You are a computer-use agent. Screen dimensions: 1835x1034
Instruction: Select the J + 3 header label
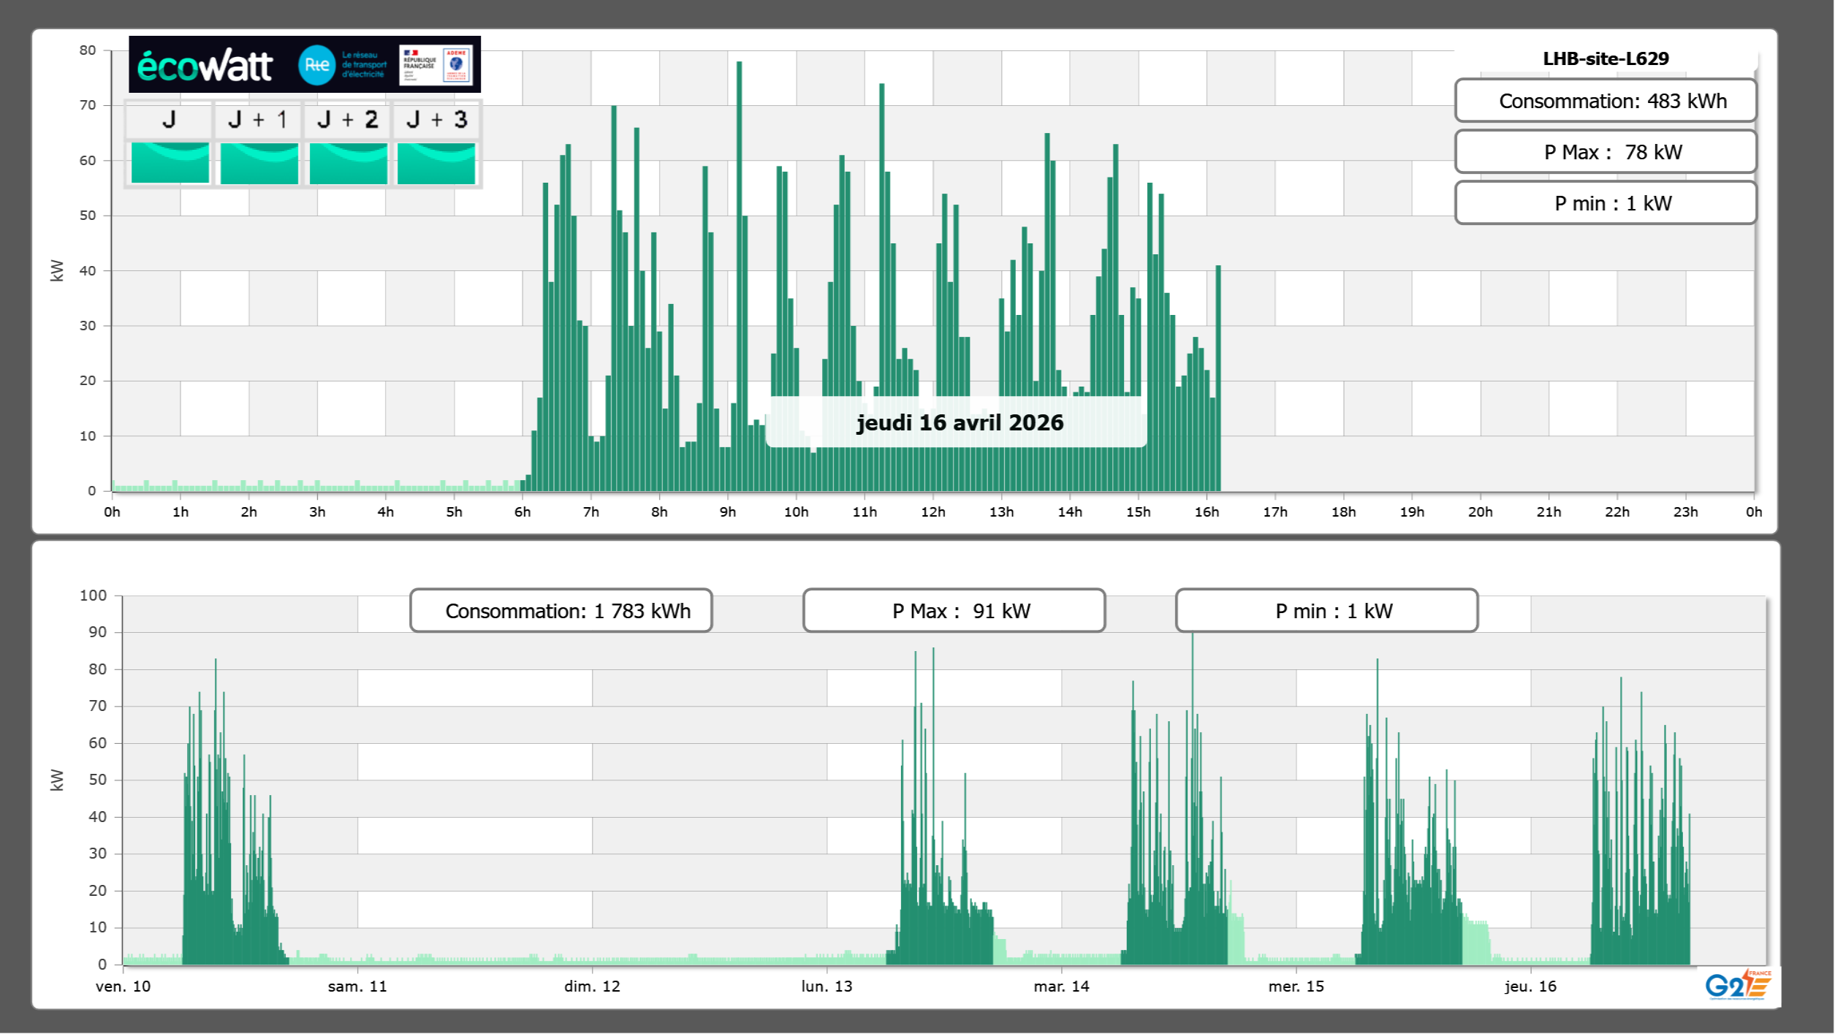pyautogui.click(x=436, y=120)
